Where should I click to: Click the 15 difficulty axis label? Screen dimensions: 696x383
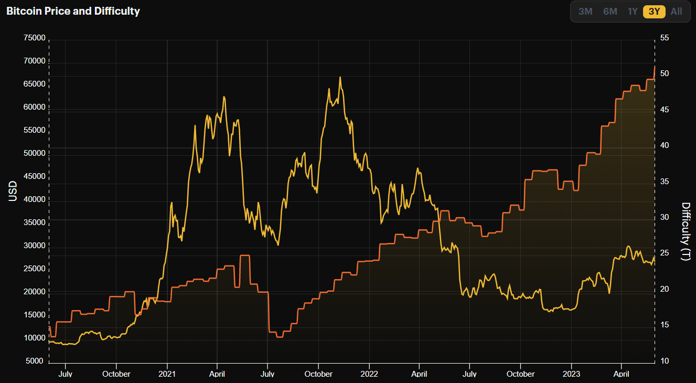pos(664,326)
